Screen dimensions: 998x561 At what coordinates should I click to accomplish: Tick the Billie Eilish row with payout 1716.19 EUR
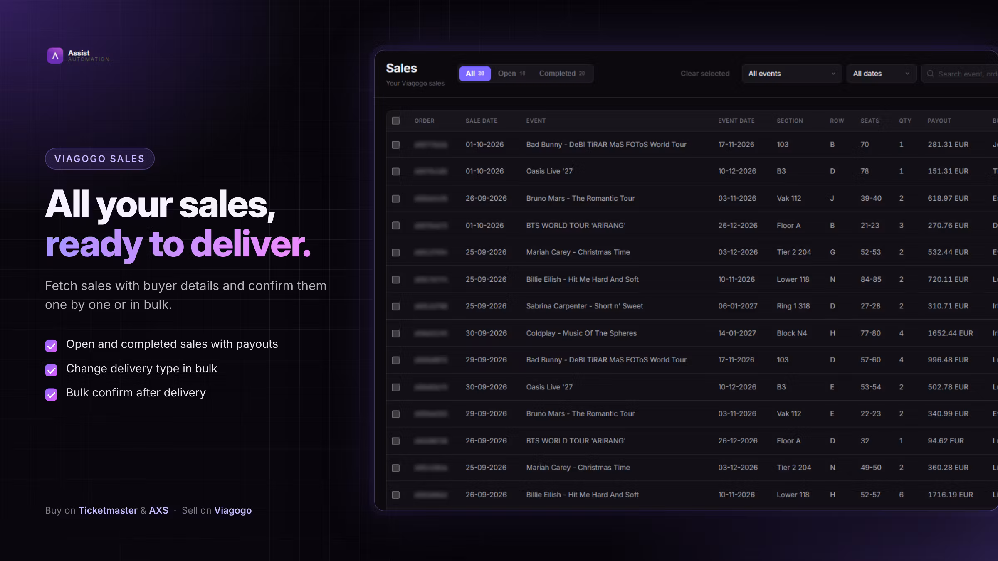pos(395,495)
